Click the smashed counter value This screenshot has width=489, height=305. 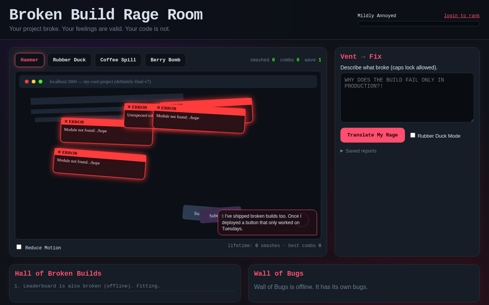(274, 60)
